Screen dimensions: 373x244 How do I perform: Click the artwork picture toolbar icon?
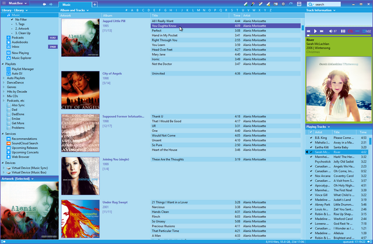(276, 4)
